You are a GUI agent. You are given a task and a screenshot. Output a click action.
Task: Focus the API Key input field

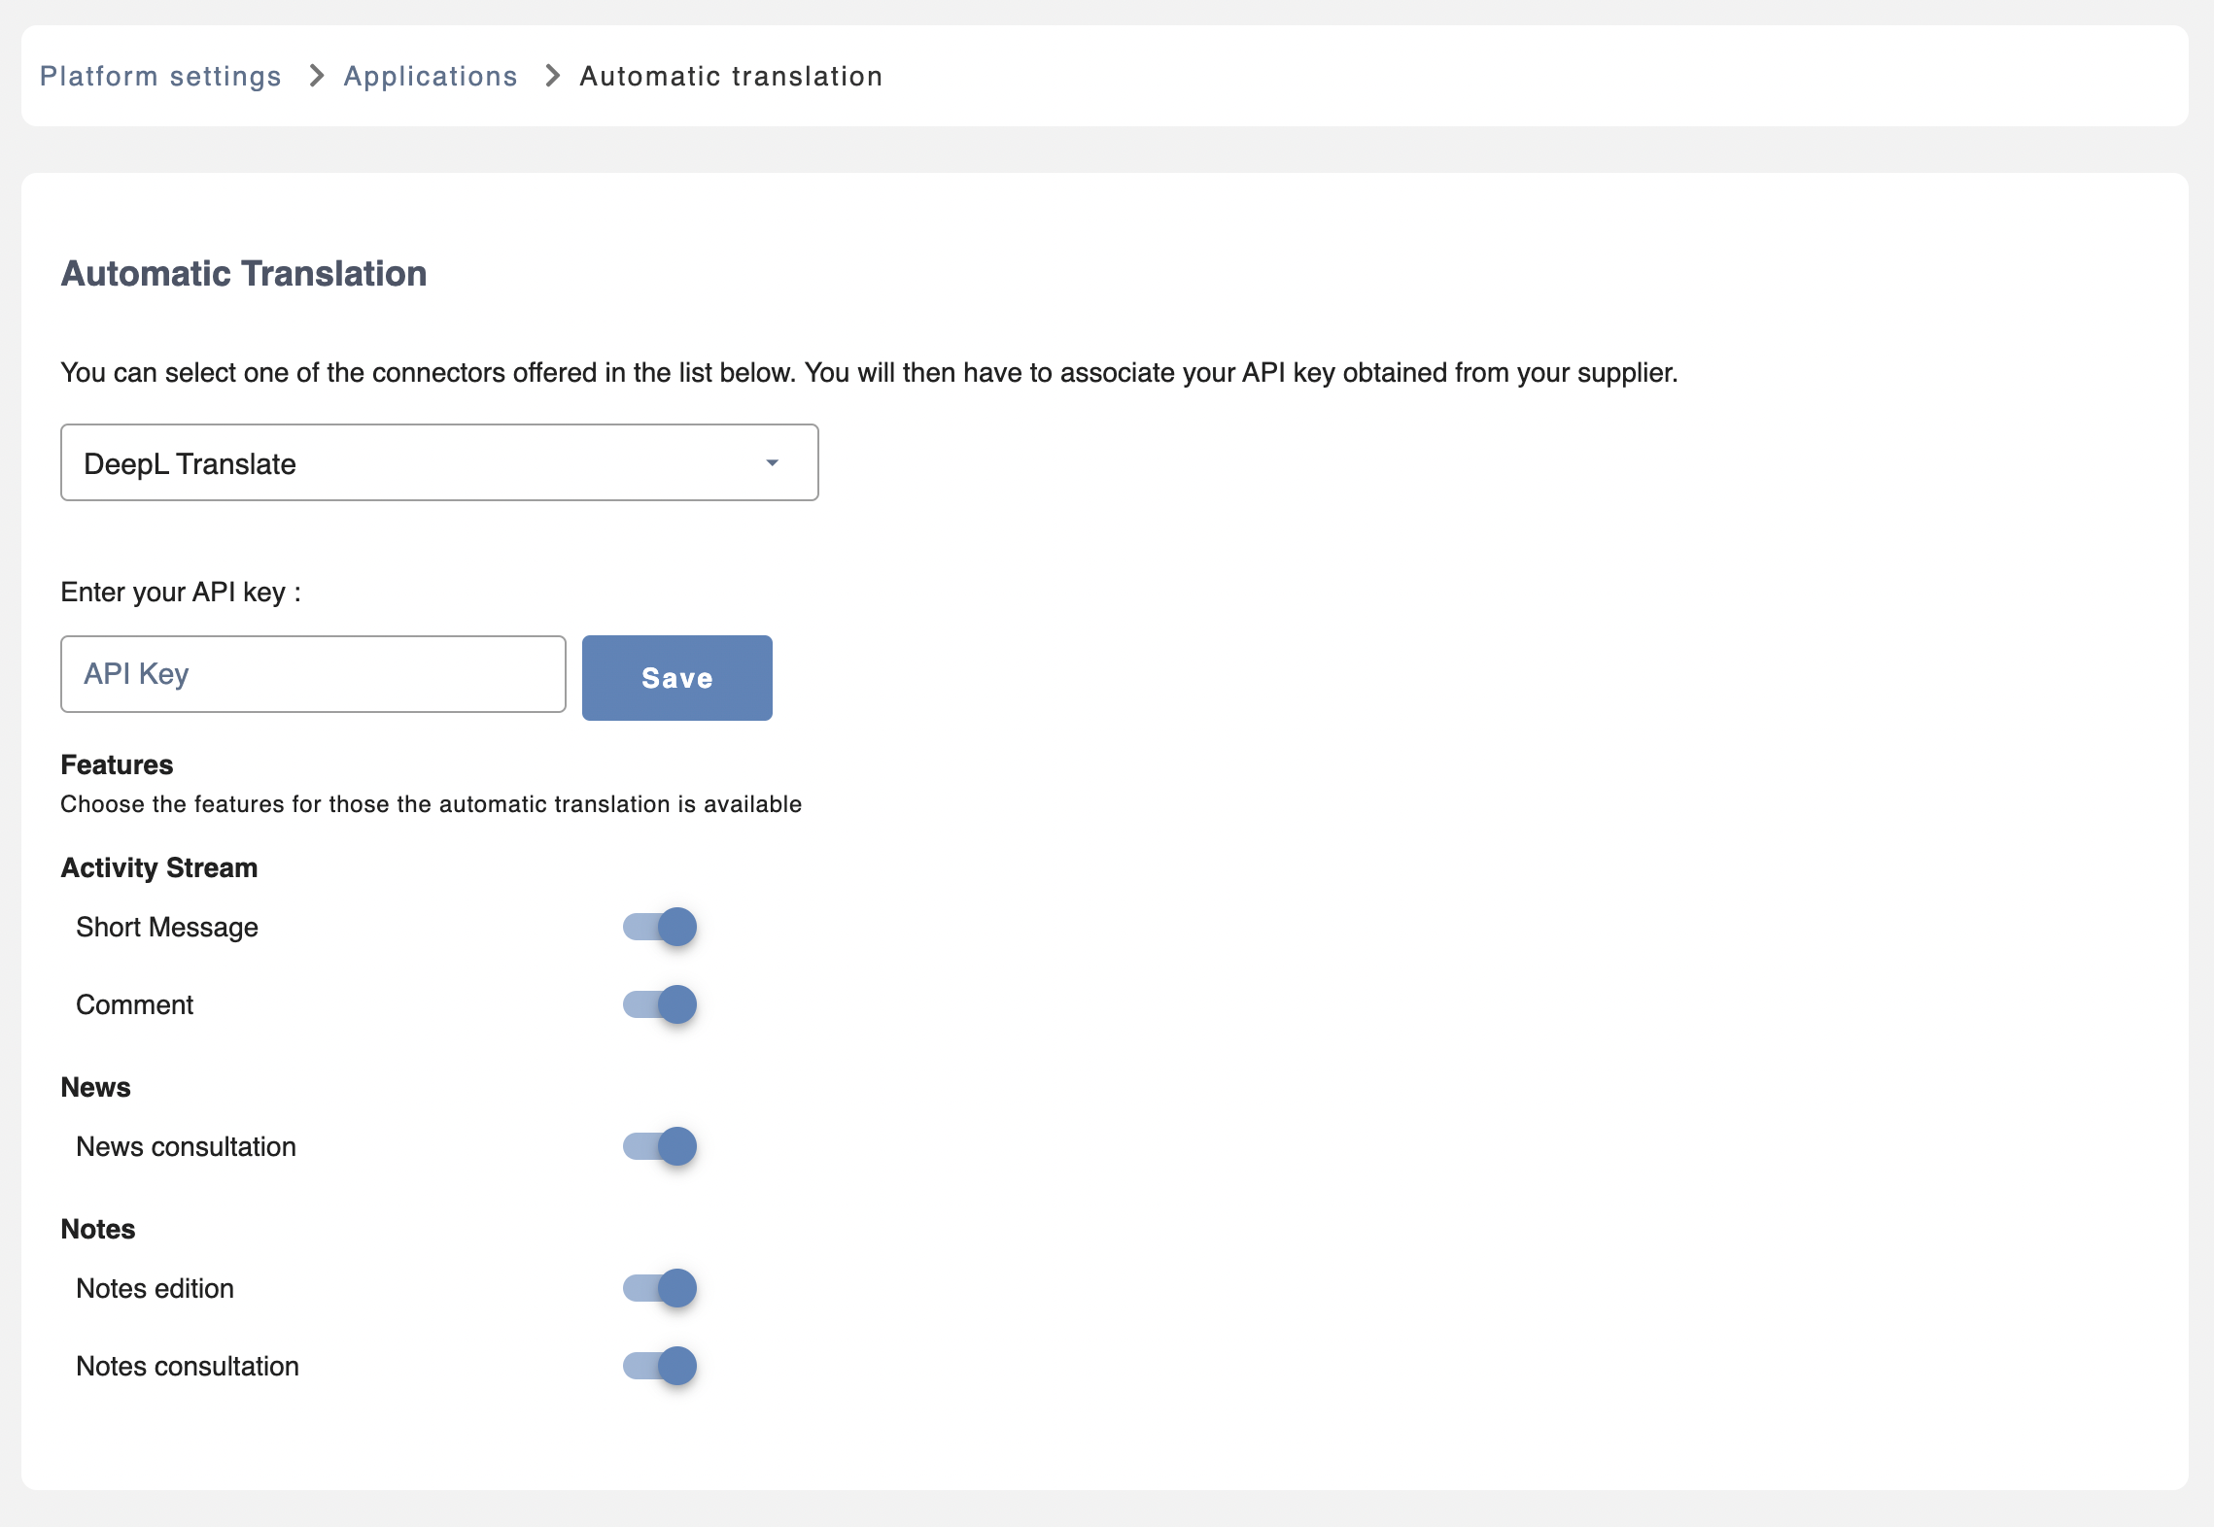[x=313, y=674]
